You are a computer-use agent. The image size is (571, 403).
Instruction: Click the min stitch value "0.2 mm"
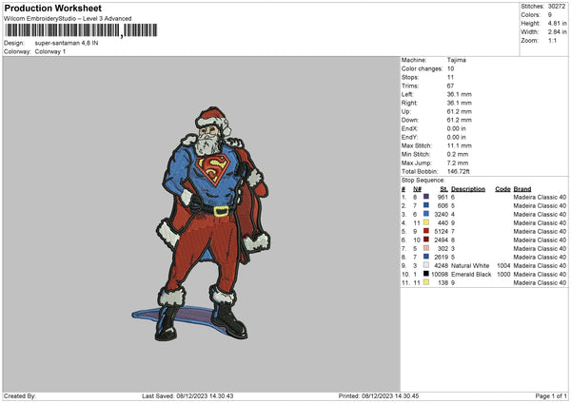point(458,154)
